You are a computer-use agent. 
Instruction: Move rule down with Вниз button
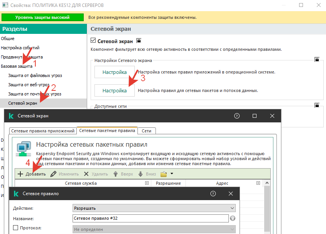point(147,174)
